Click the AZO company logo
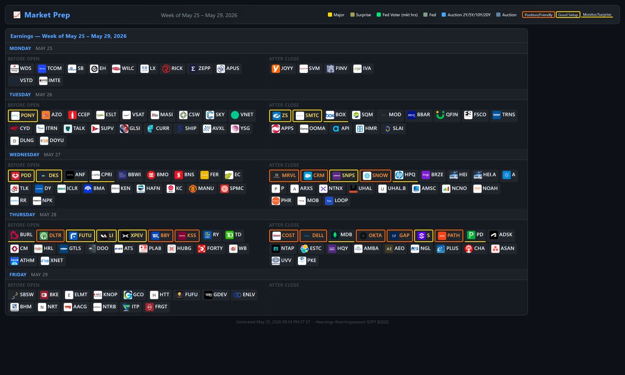Image resolution: width=625 pixels, height=375 pixels. 46,115
